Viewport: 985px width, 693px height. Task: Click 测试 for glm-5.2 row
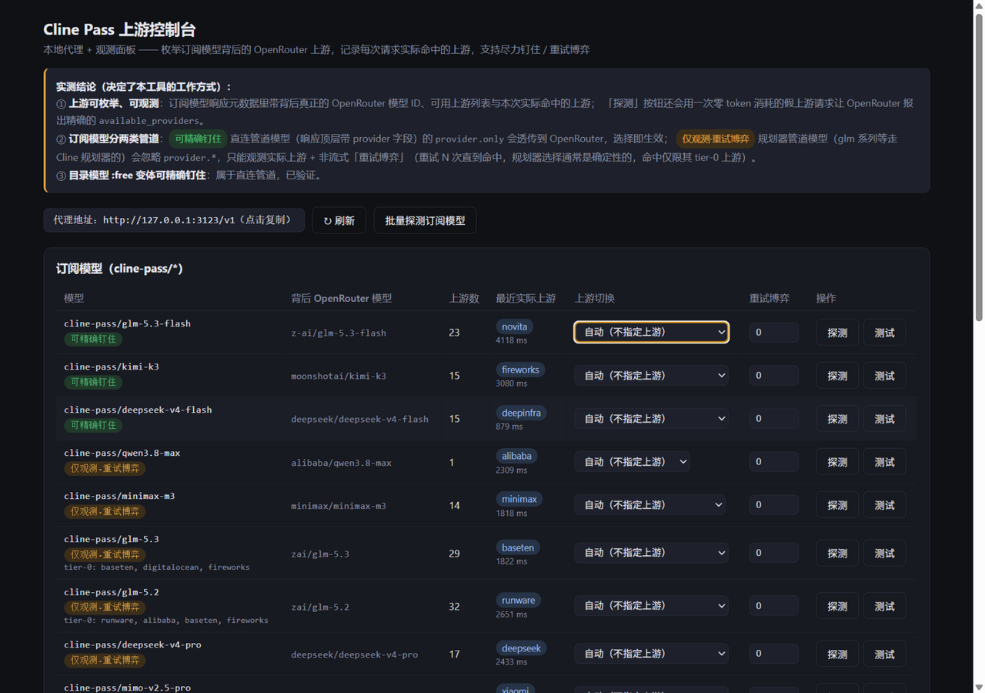click(x=884, y=606)
